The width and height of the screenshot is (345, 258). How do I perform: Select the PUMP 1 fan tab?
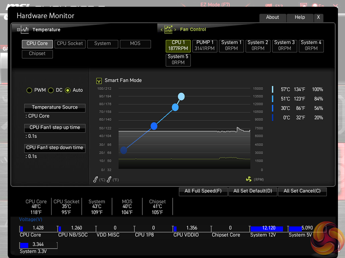click(x=205, y=45)
